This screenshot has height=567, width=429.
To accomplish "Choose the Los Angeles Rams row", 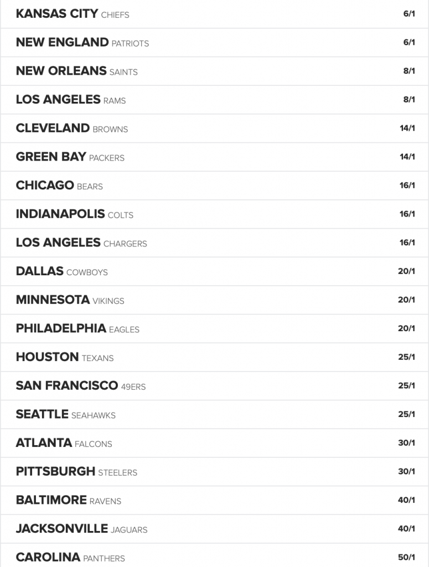I will (214, 100).
